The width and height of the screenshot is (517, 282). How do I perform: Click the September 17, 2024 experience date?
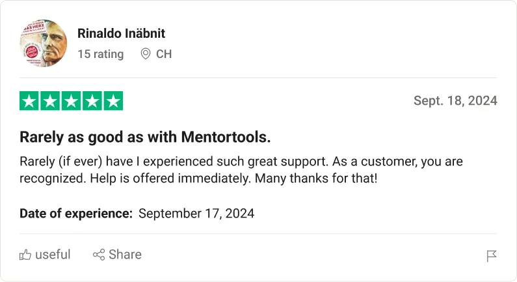tap(196, 213)
